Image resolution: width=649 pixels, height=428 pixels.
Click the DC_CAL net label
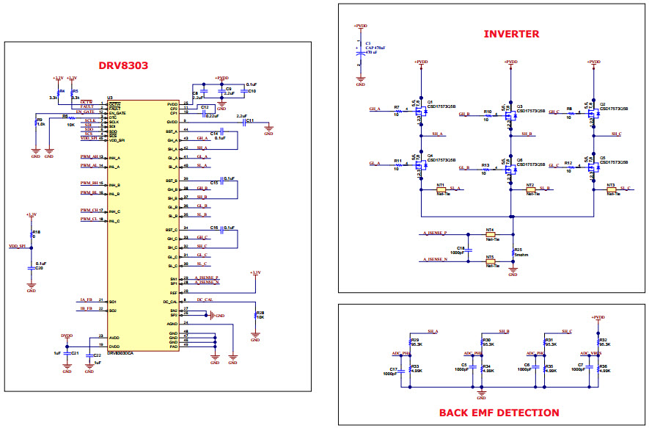pyautogui.click(x=205, y=300)
